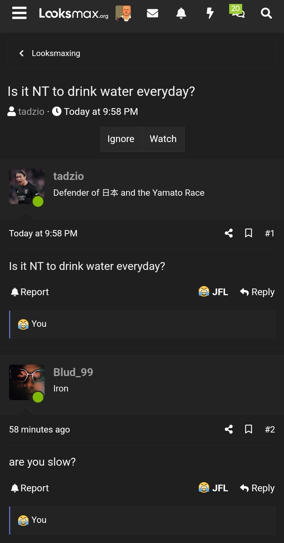The image size is (284, 543).
Task: React JFL to tadzio's opening post
Action: point(213,292)
